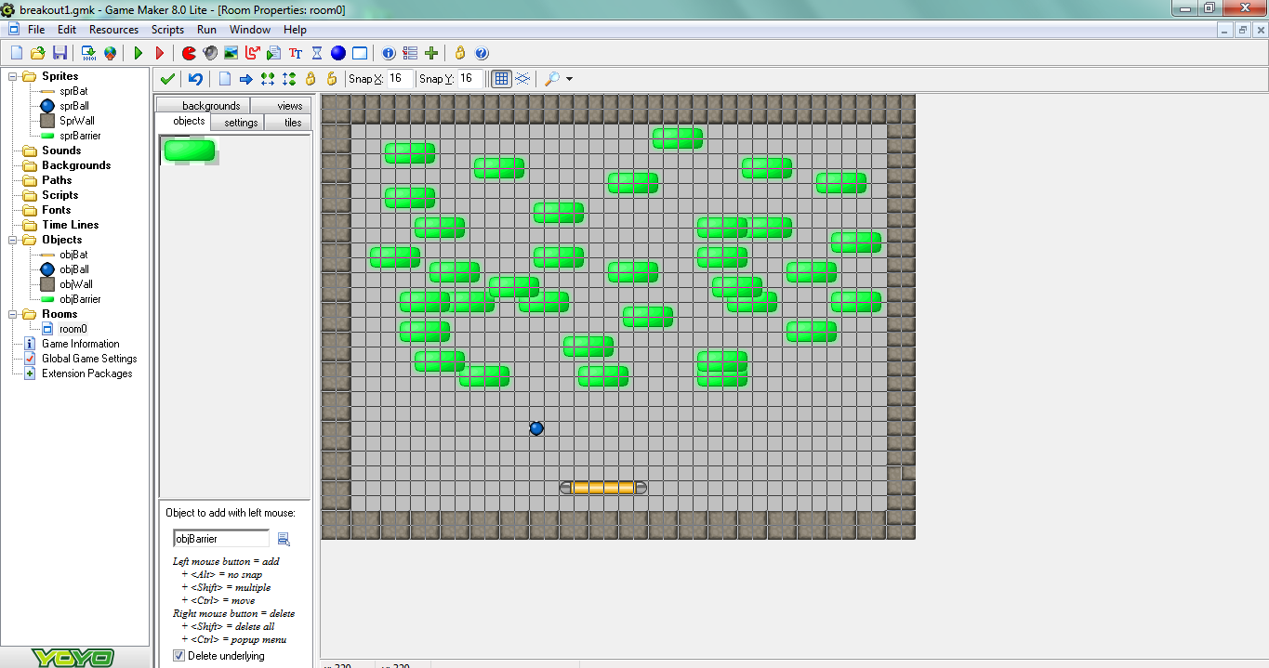This screenshot has height=668, width=1269.
Task: Pick object via menu icon beside objBarrier field
Action: [284, 539]
